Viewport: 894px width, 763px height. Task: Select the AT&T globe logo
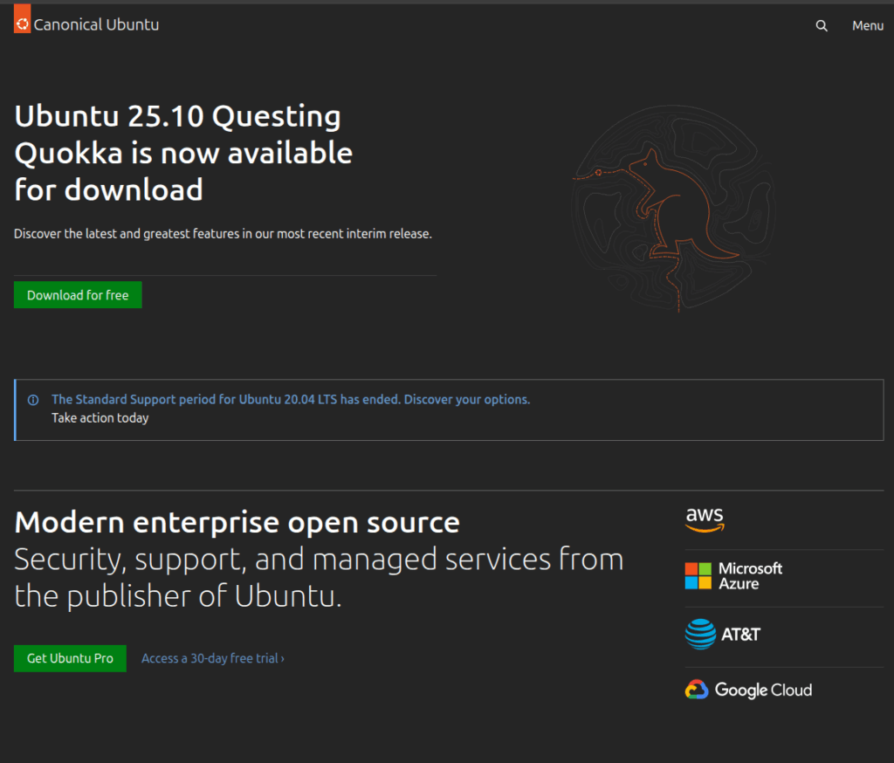pos(700,635)
